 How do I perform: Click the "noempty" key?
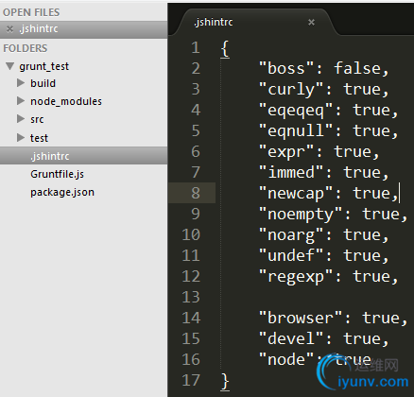(x=301, y=215)
